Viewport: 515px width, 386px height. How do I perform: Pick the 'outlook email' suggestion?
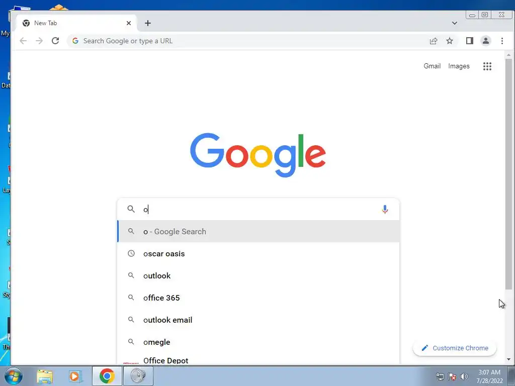[258, 320]
